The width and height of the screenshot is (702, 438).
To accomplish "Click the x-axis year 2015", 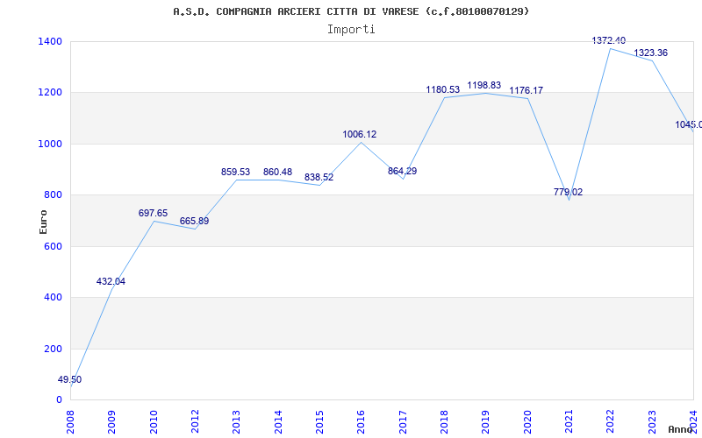I will click(x=319, y=422).
